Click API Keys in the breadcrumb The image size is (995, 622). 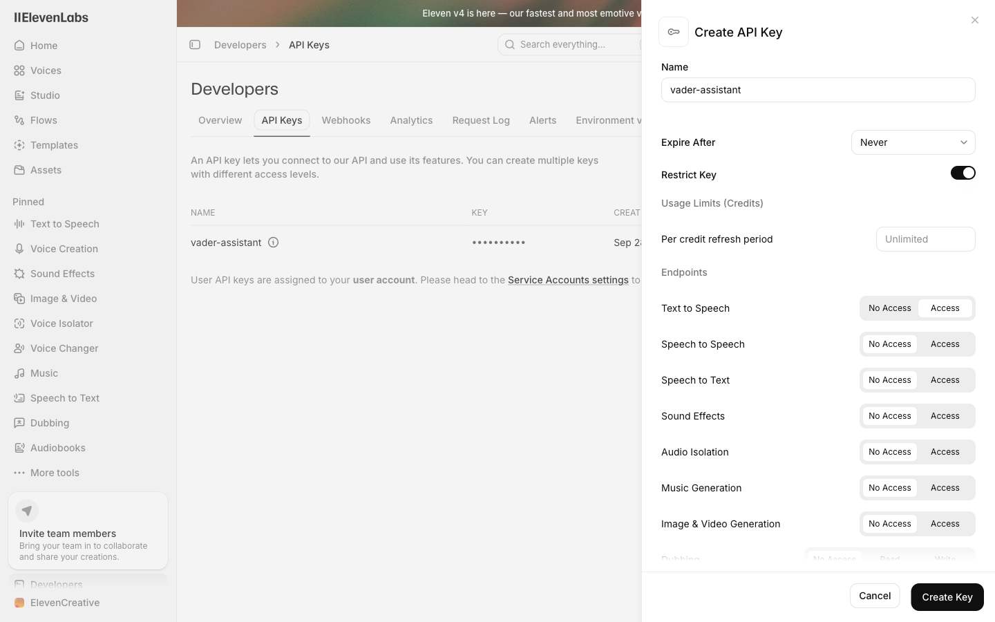pyautogui.click(x=309, y=45)
